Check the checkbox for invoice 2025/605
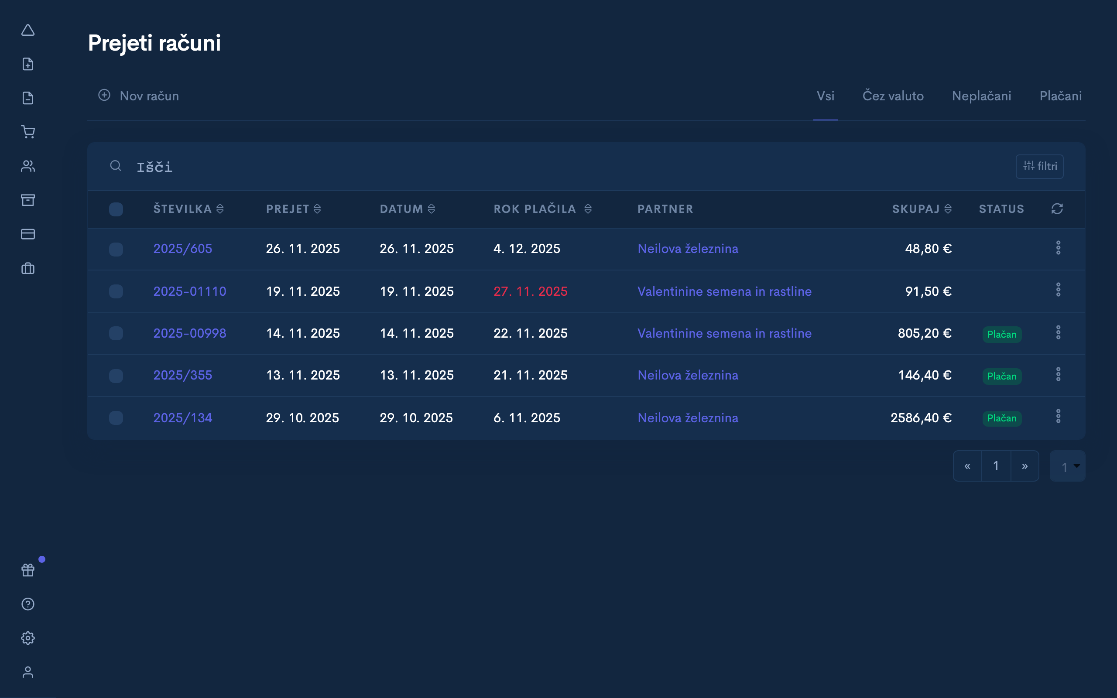Image resolution: width=1117 pixels, height=698 pixels. click(116, 249)
